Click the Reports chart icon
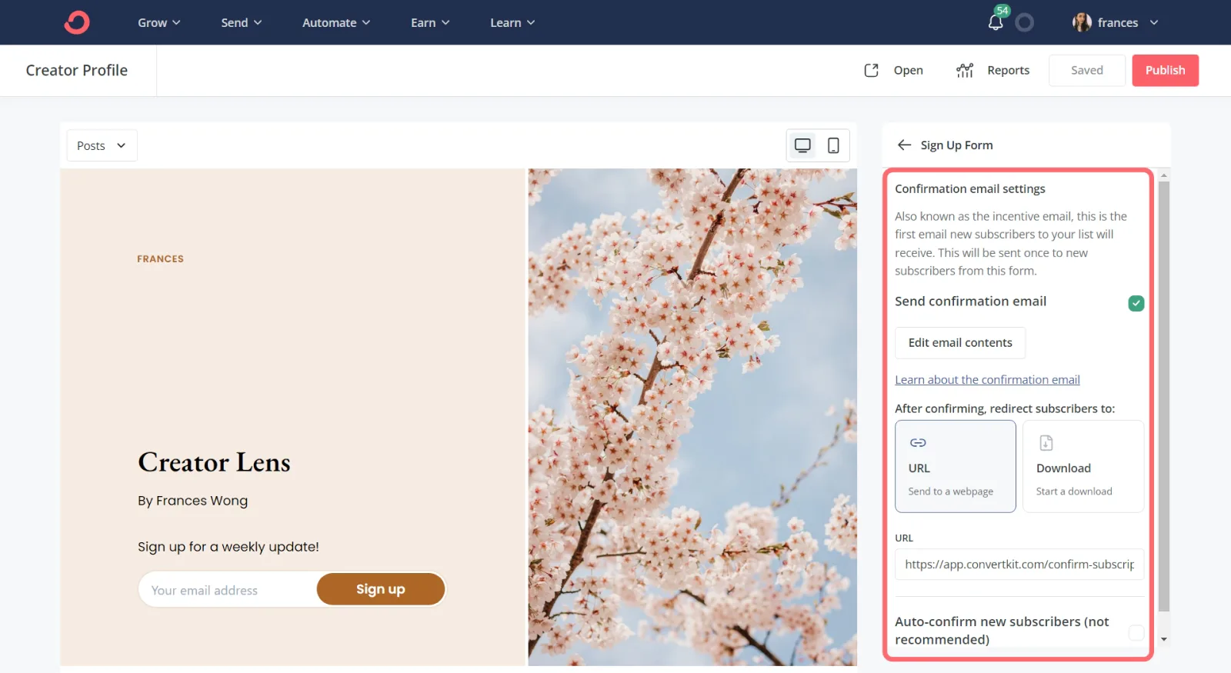 965,70
